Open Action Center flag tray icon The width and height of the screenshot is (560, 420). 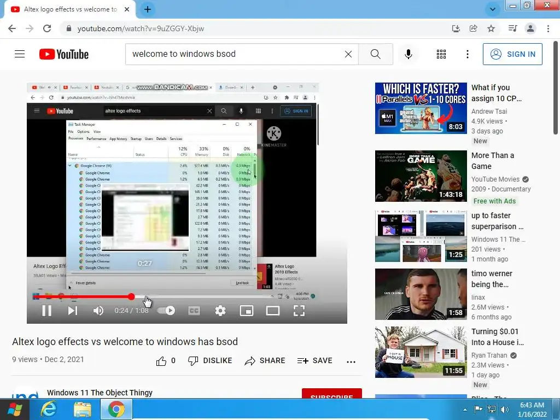pyautogui.click(x=478, y=409)
